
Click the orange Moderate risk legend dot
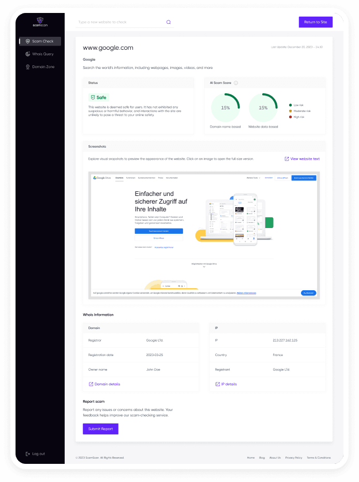[290, 111]
